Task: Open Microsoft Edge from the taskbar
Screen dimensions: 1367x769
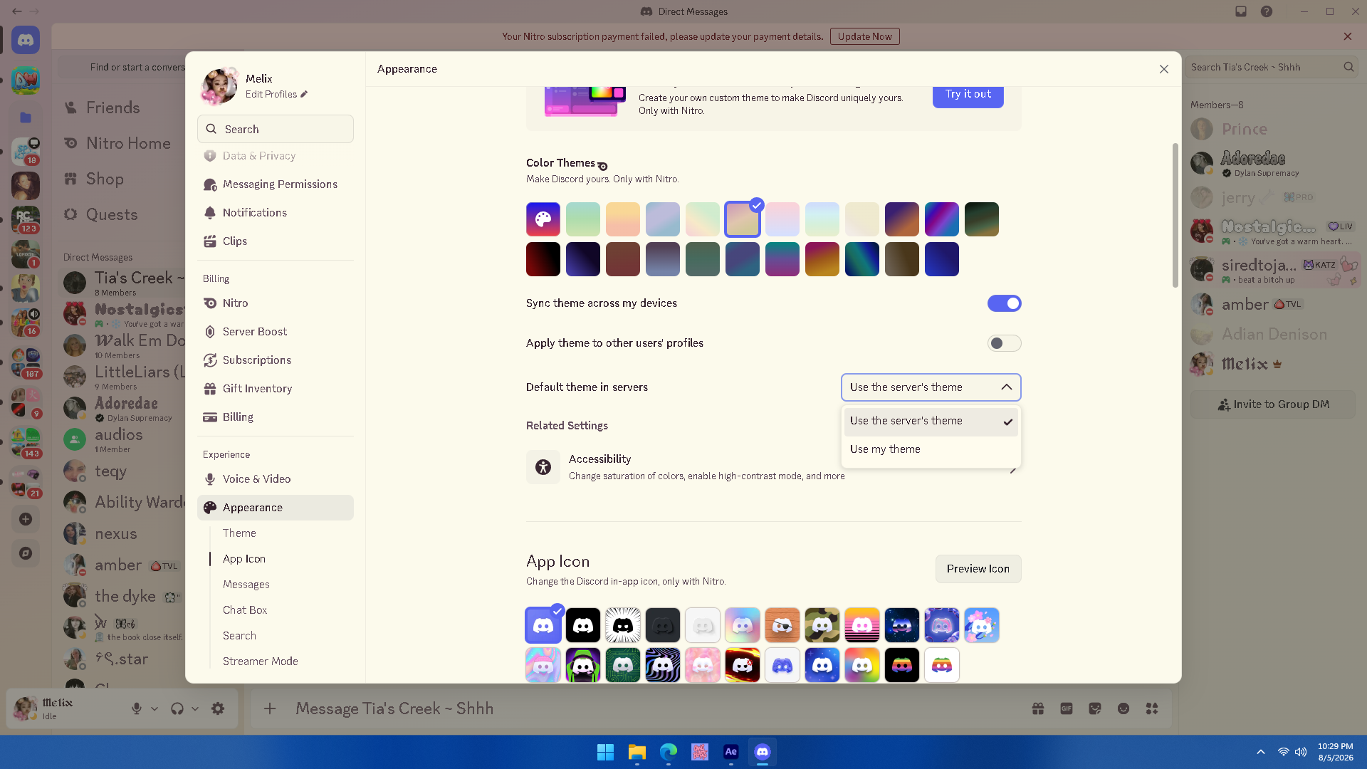Action: [x=669, y=752]
